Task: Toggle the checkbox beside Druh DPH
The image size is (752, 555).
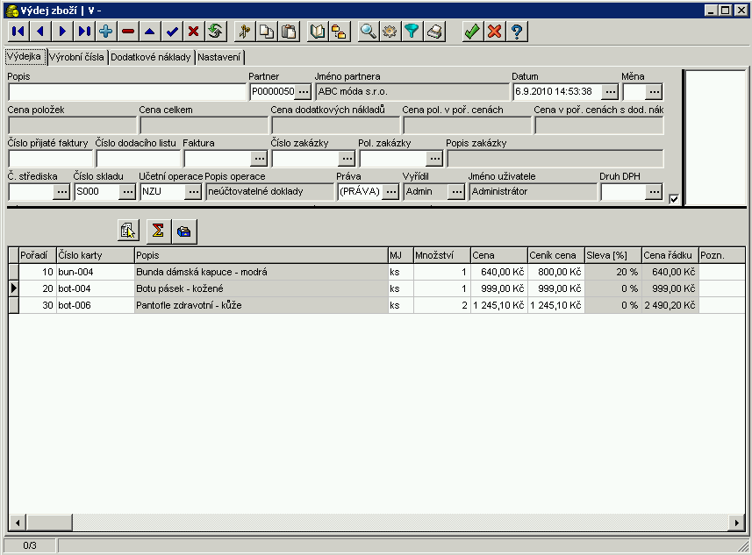Action: click(673, 199)
